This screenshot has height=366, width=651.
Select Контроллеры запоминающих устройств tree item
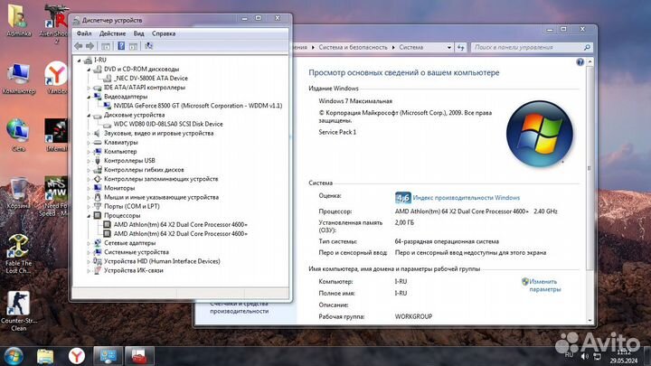click(x=161, y=179)
